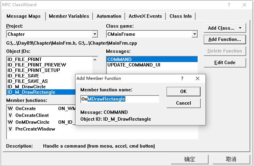
Task: Select UPDATE_COMMAND_UI in Messages list
Action: (152, 65)
